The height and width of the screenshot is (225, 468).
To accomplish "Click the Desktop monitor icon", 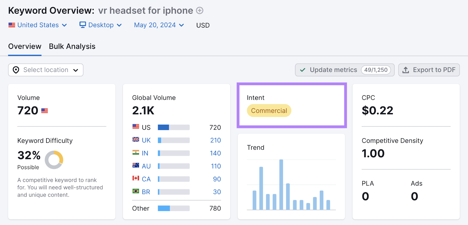I will pos(83,25).
